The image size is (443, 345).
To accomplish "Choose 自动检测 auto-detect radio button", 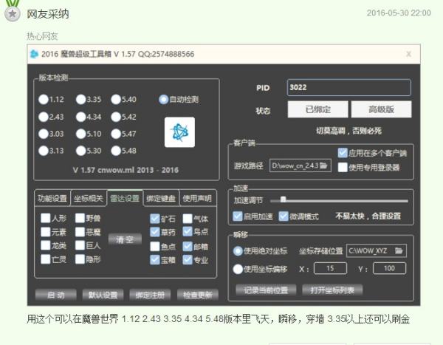I will 164,100.
